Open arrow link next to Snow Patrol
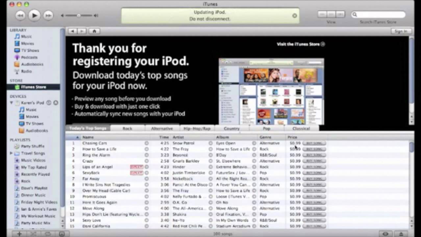Screen dimensions: 421x237 tap(210, 143)
